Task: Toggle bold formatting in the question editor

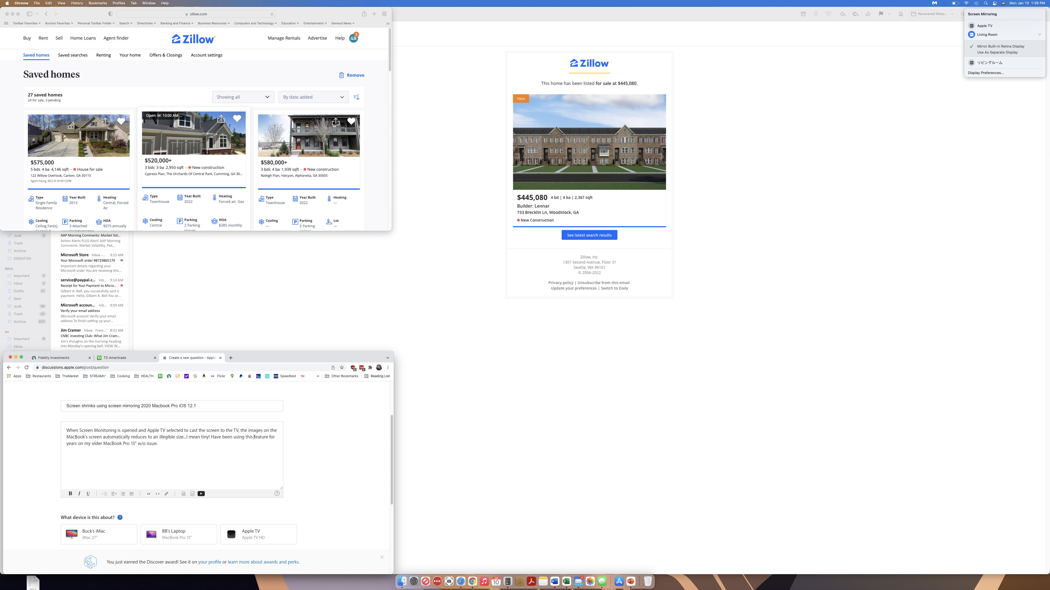Action: [x=70, y=494]
